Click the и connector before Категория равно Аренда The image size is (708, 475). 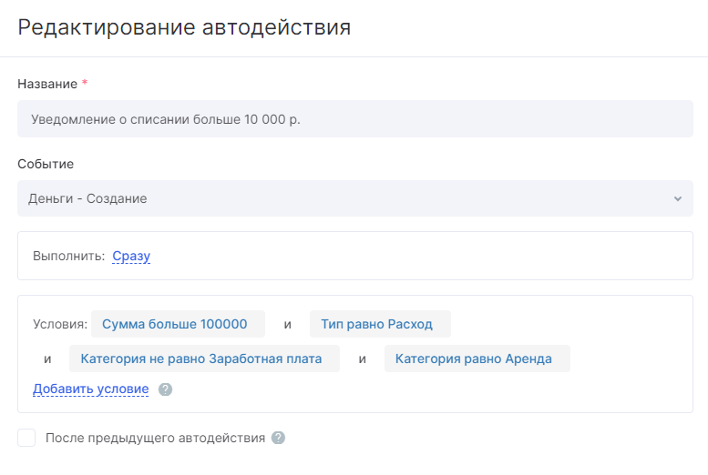(x=362, y=359)
